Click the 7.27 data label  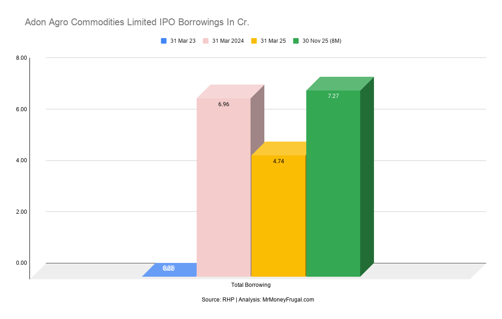tap(333, 96)
